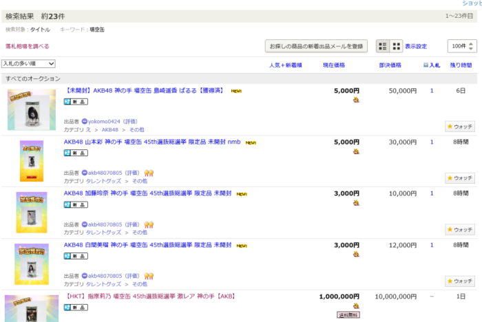Screen dimensions: 482x322
Task: Switch to grid view layout icon
Action: tap(397, 46)
